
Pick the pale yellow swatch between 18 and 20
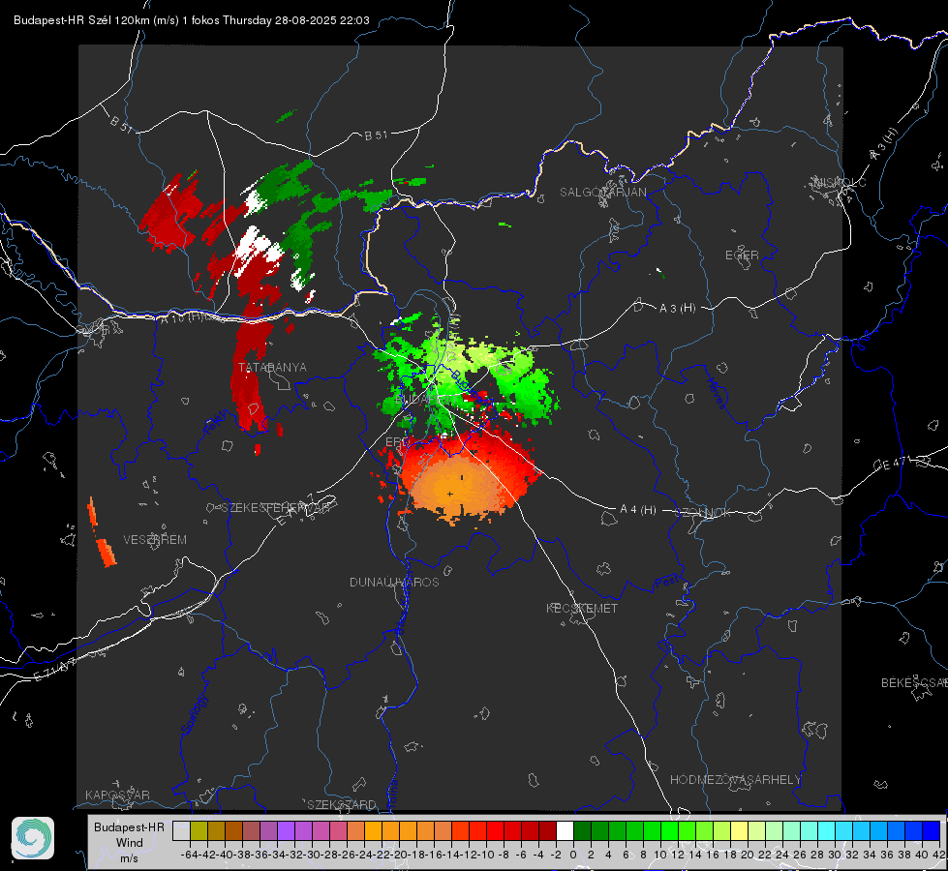pos(740,830)
